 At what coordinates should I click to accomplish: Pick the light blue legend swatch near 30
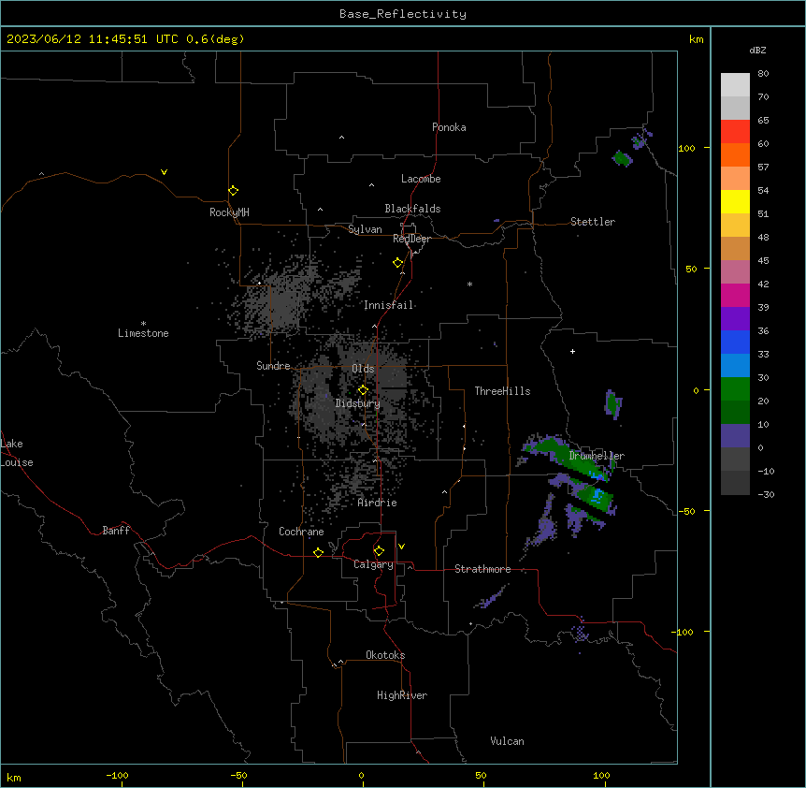pyautogui.click(x=735, y=365)
